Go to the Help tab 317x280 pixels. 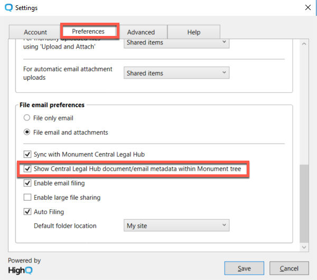(194, 32)
